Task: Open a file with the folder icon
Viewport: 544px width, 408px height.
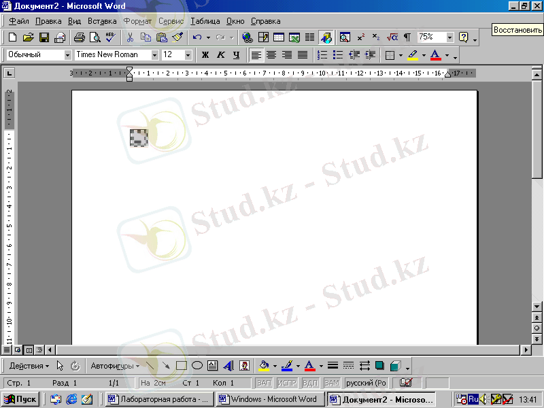Action: 28,37
